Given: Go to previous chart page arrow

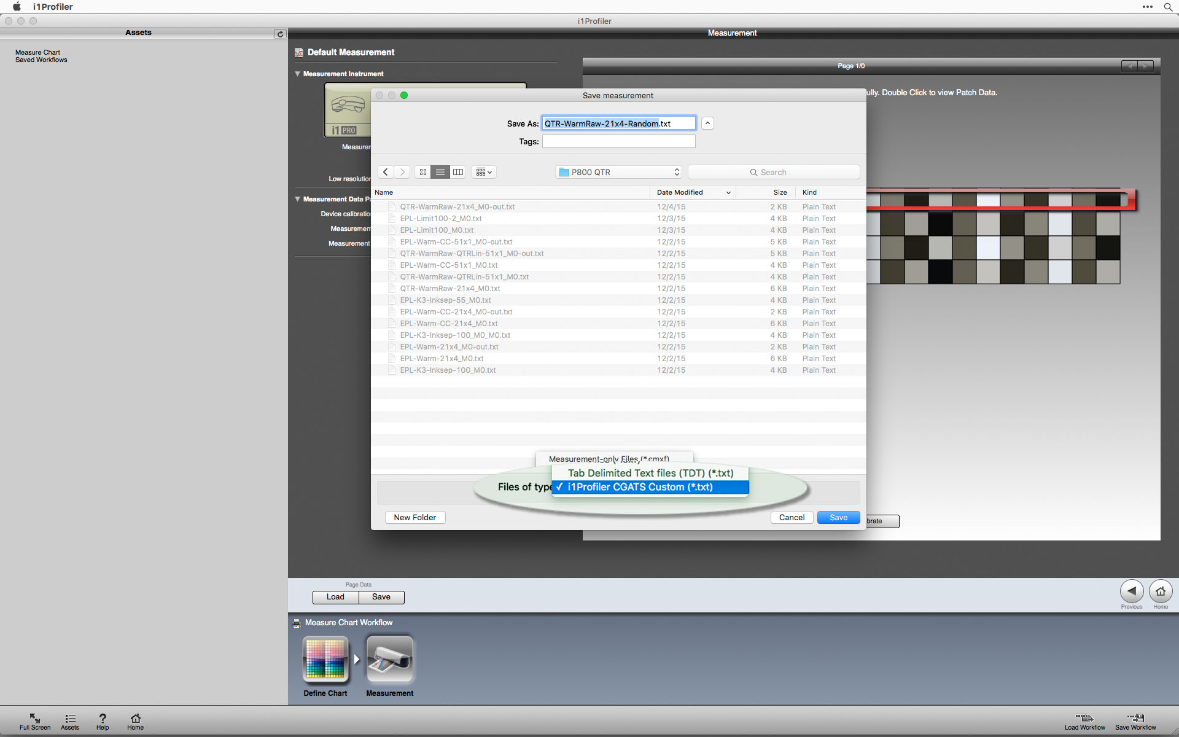Looking at the screenshot, I should click(1129, 66).
